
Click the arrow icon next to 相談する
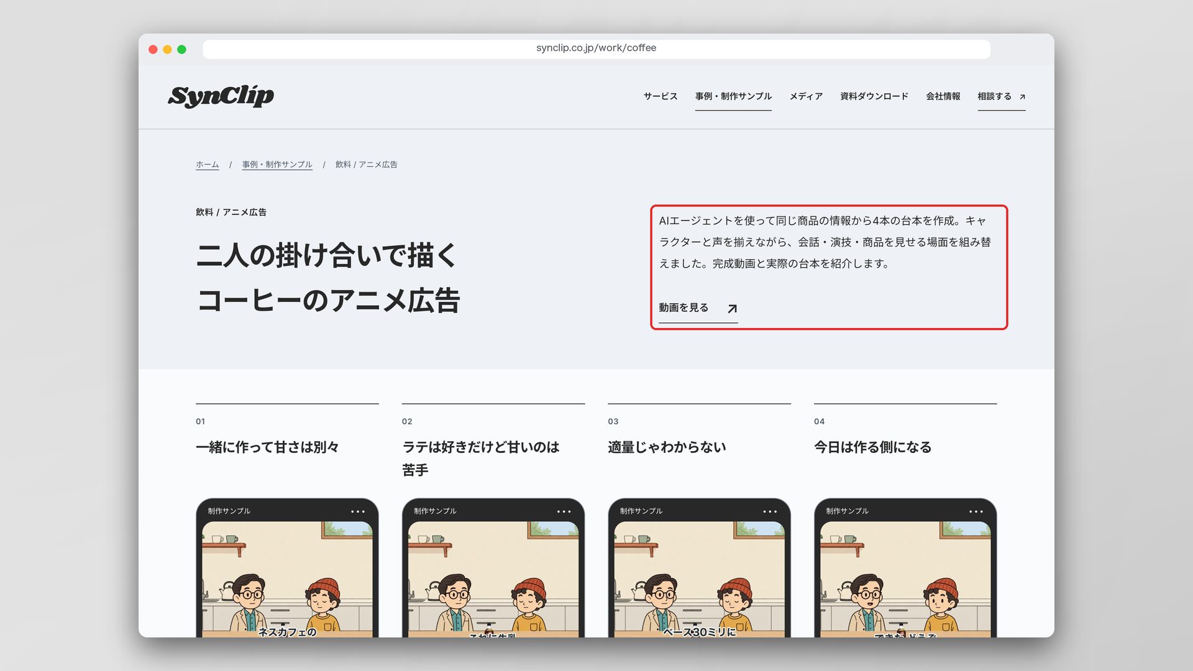(1022, 97)
